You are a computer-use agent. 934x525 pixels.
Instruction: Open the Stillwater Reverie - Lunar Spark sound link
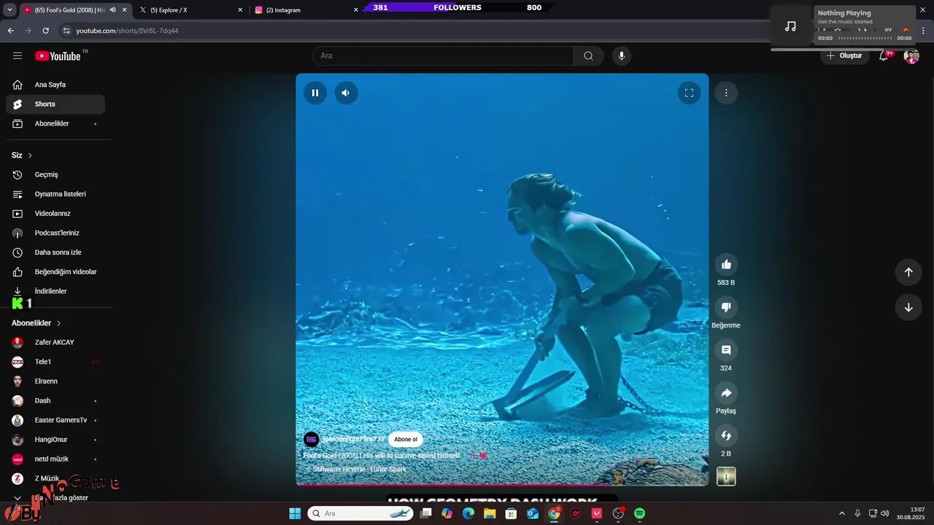[360, 469]
